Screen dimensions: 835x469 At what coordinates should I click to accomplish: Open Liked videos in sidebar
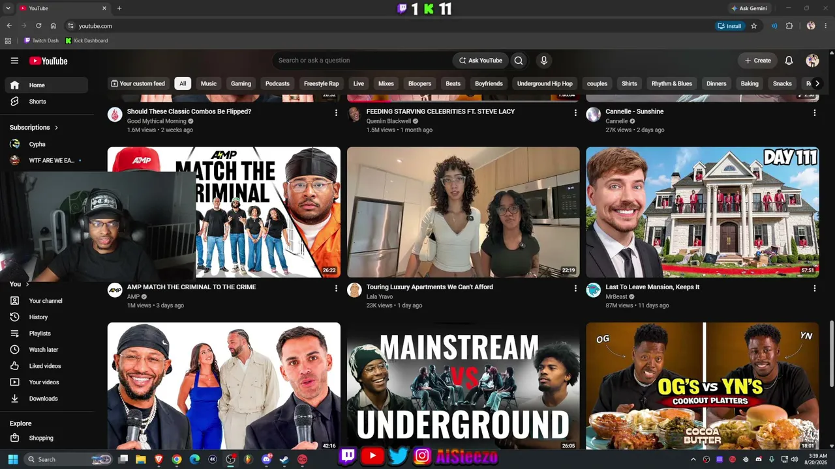click(x=46, y=366)
